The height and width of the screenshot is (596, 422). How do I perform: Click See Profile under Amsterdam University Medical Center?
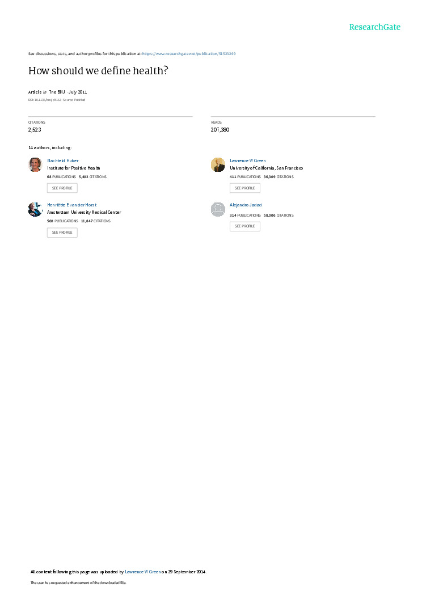click(x=62, y=233)
